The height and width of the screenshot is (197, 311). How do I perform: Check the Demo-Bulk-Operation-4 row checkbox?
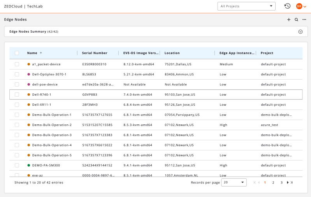17,145
